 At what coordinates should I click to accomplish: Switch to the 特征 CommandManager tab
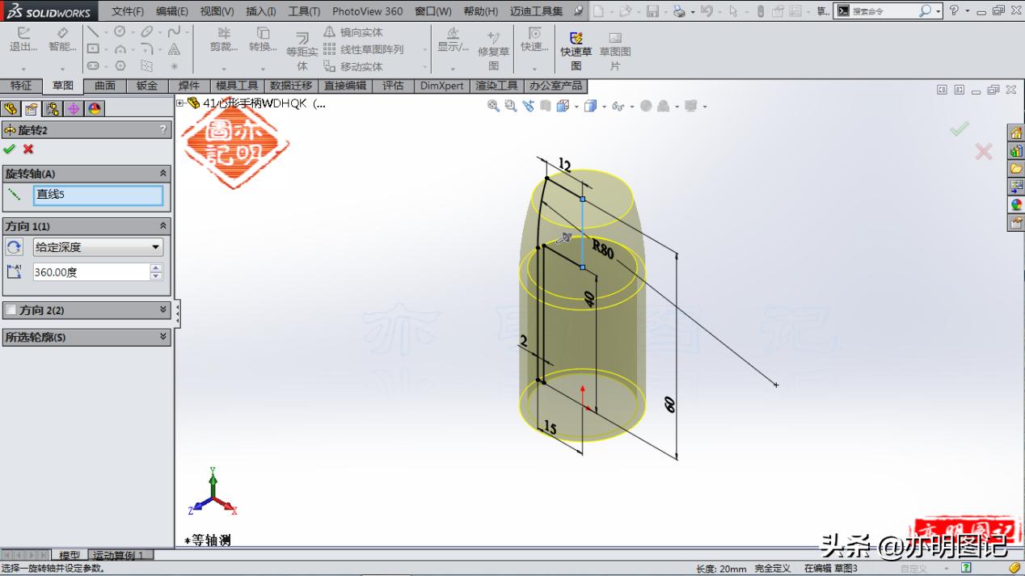pyautogui.click(x=23, y=86)
